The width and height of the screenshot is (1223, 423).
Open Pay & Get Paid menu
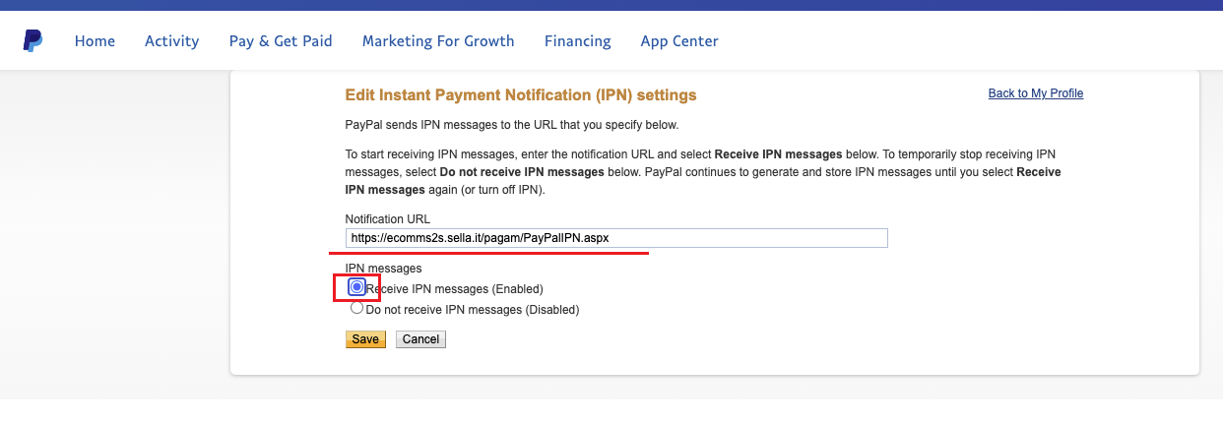281,41
